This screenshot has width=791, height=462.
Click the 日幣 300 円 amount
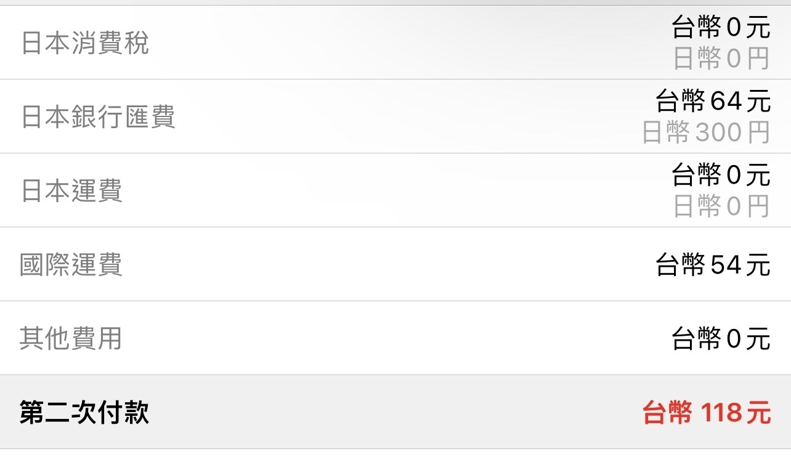pyautogui.click(x=706, y=132)
